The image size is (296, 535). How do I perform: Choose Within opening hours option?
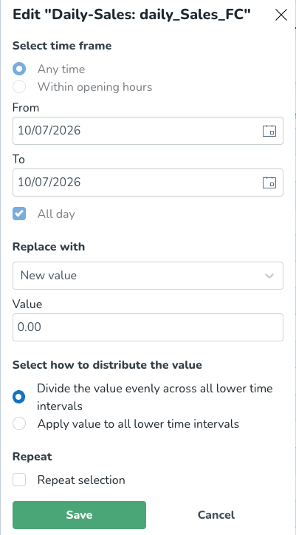19,86
